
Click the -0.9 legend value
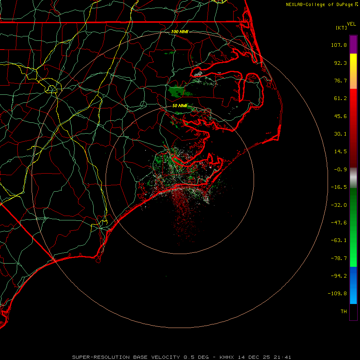pos(340,170)
